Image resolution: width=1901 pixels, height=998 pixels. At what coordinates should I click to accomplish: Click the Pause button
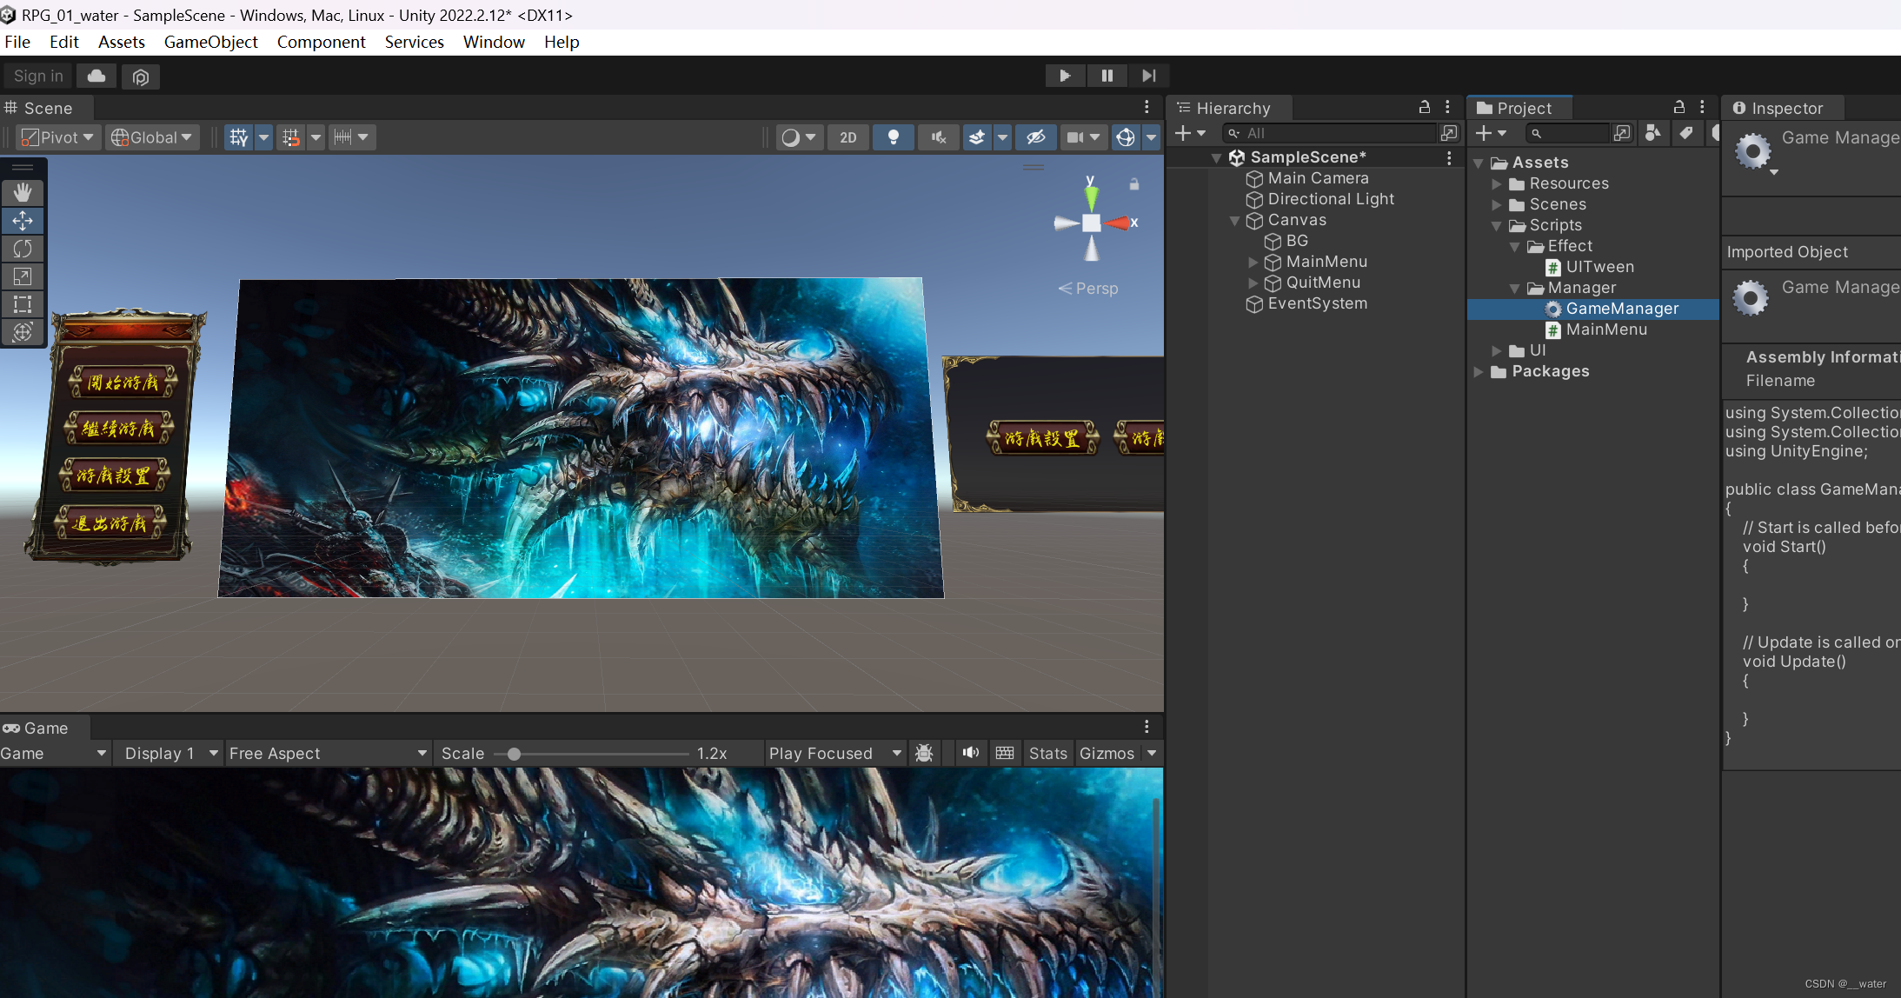coord(1107,76)
